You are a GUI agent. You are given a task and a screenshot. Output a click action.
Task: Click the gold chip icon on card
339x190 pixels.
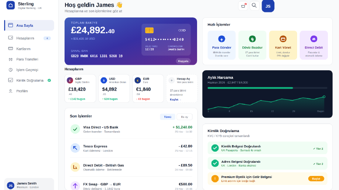[x=149, y=30]
